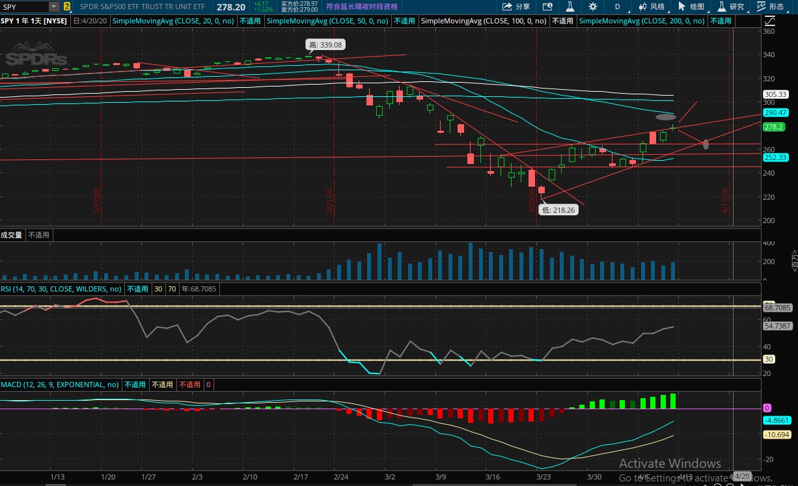Click the high 339.08 price bubble
Image resolution: width=798 pixels, height=486 pixels.
325,45
